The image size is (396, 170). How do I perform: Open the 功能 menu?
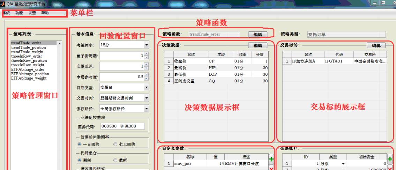tap(19, 13)
